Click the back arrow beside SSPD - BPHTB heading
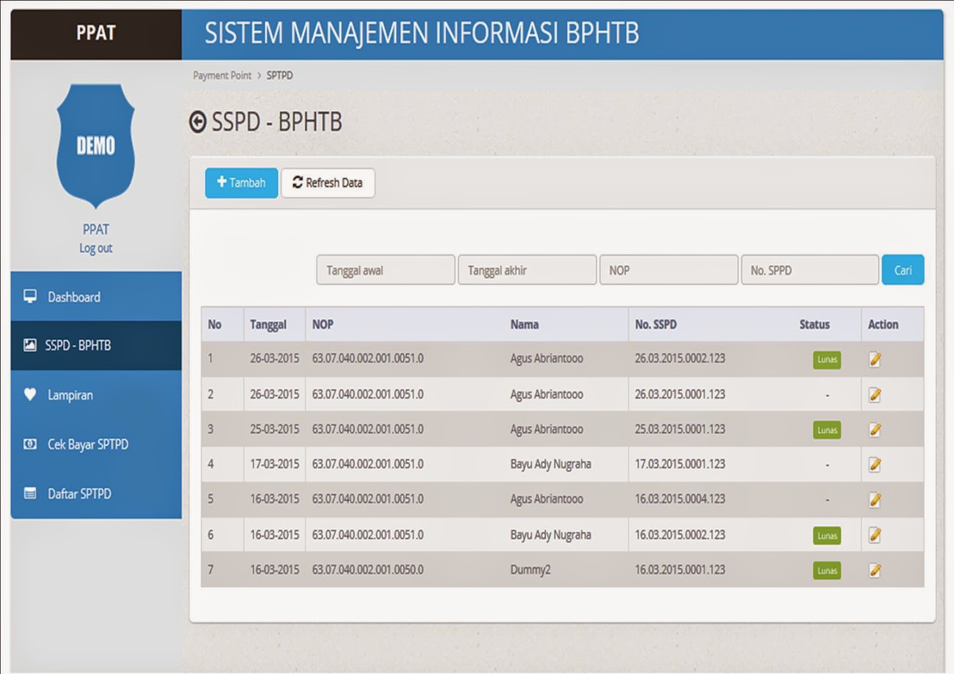The height and width of the screenshot is (674, 954). click(197, 121)
